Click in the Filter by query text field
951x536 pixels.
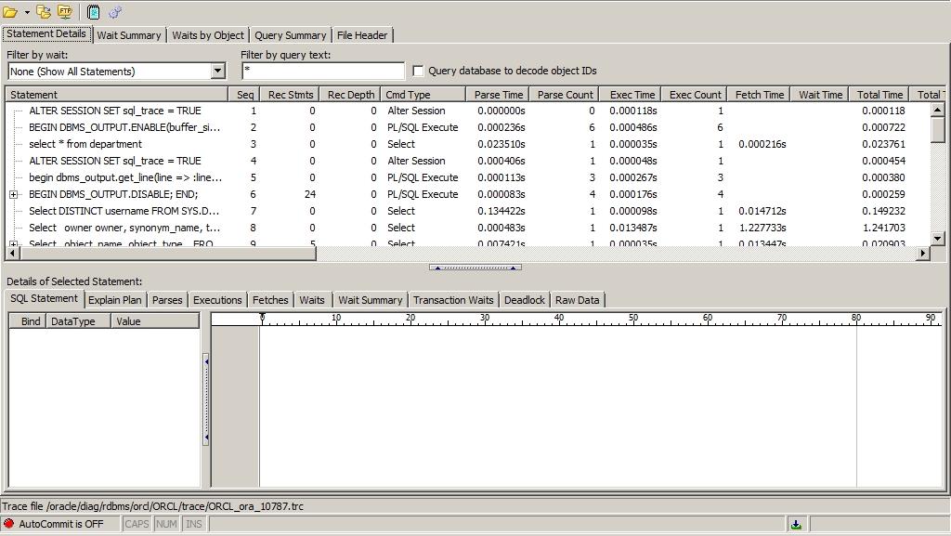[x=322, y=72]
